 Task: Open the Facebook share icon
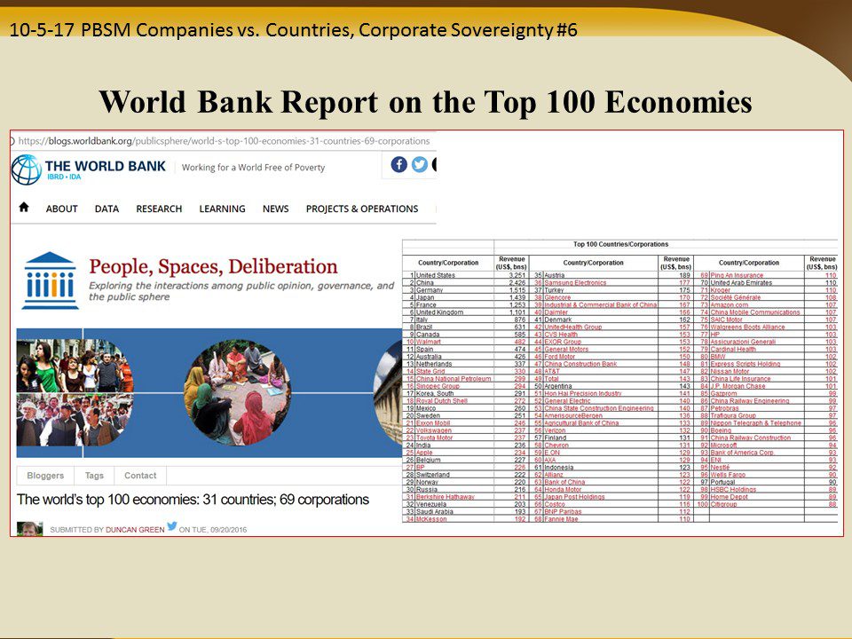pos(398,164)
